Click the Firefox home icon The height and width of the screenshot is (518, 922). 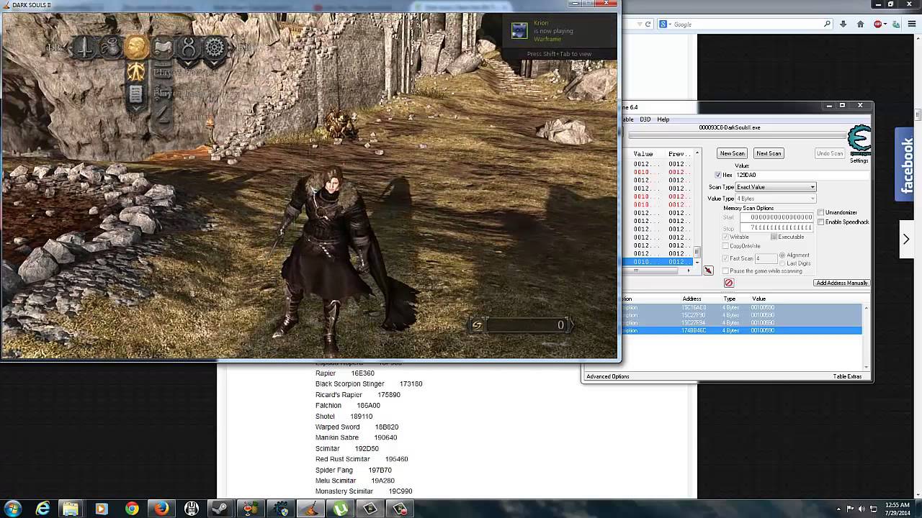coord(860,24)
